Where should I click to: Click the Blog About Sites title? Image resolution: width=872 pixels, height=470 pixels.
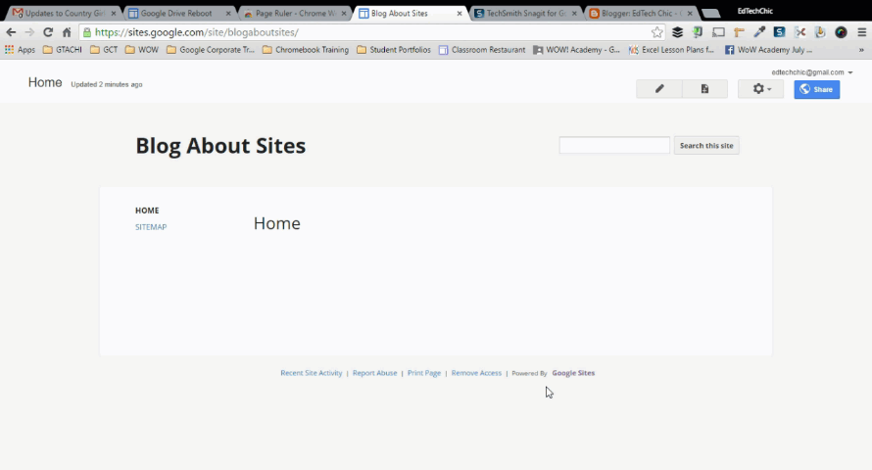(x=220, y=146)
